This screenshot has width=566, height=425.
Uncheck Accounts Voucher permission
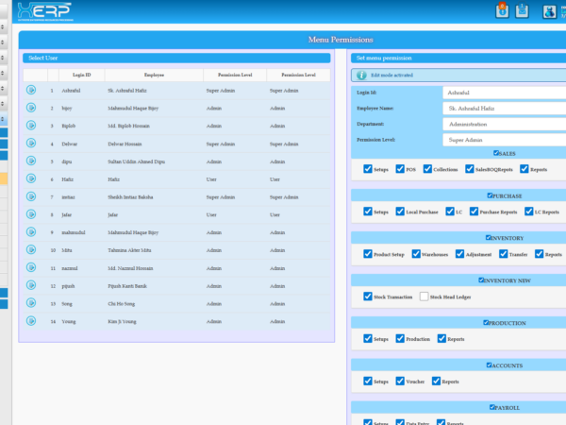(400, 381)
